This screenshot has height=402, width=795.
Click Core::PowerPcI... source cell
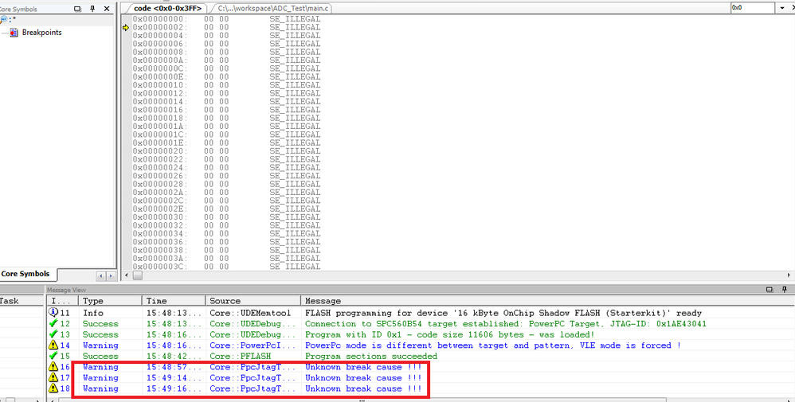click(x=252, y=345)
